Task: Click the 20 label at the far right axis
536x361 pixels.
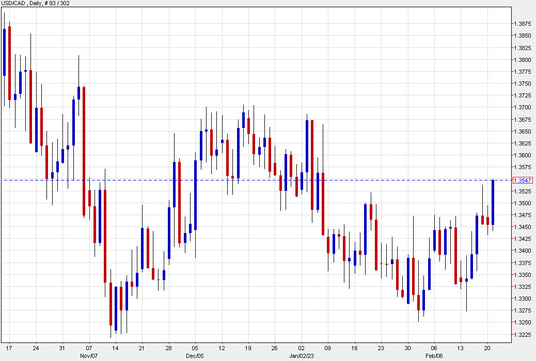Action: coord(487,348)
